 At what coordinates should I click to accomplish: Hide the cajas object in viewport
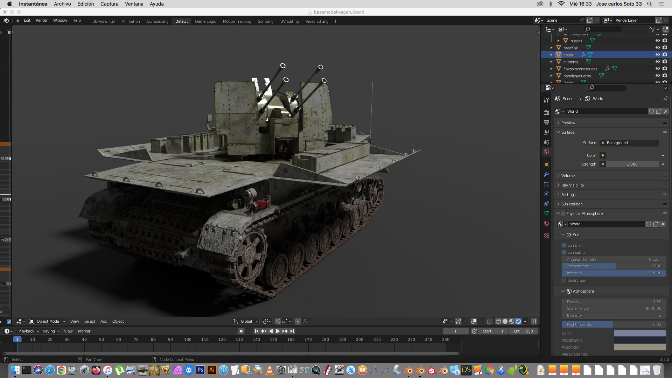click(x=658, y=55)
